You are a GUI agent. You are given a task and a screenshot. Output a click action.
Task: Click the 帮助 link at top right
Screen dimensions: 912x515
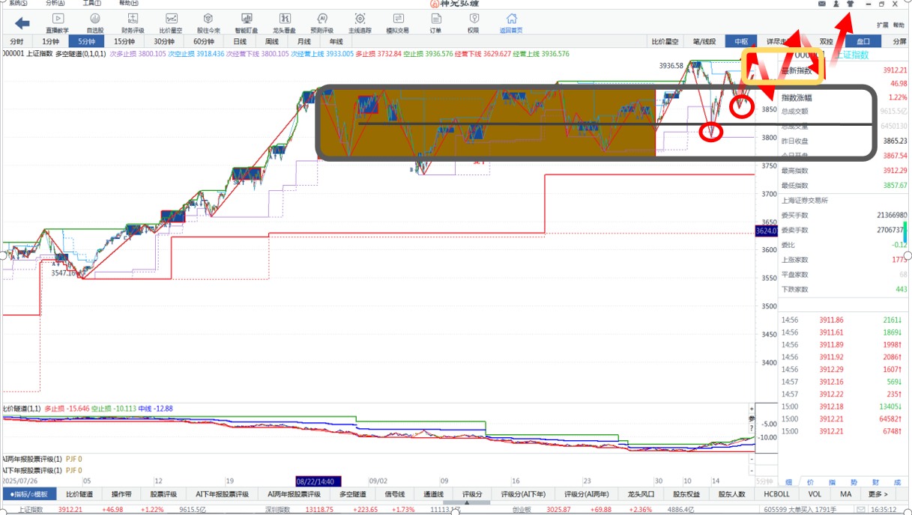click(899, 25)
